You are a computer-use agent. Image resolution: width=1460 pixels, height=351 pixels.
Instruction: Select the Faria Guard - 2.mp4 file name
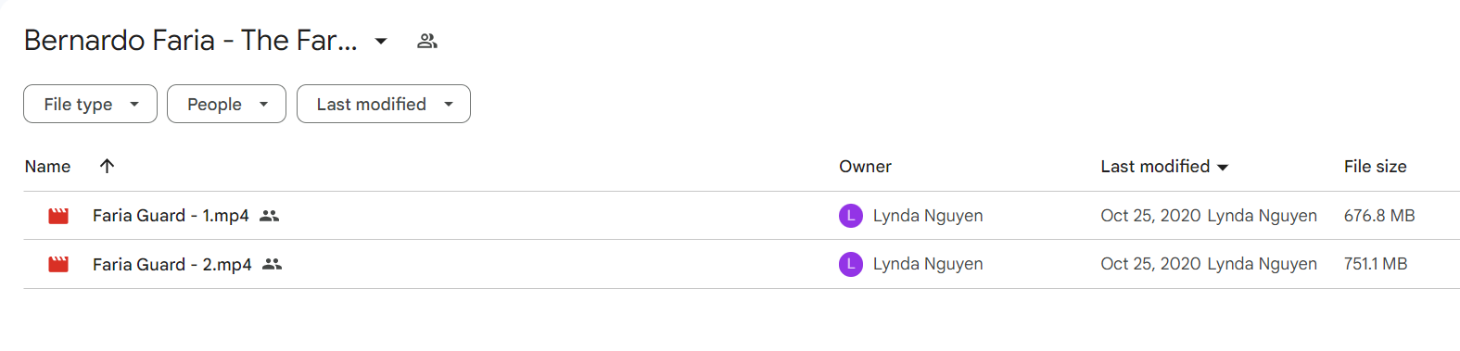pyautogui.click(x=172, y=264)
